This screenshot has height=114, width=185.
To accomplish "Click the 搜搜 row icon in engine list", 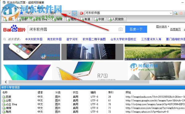I will pyautogui.click(x=4, y=108).
